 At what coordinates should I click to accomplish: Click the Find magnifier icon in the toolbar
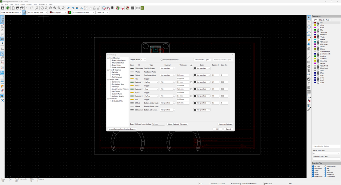point(37,8)
